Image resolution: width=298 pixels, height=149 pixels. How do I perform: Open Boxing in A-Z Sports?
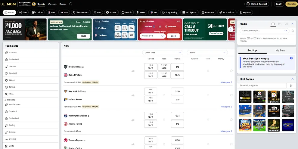[31, 125]
